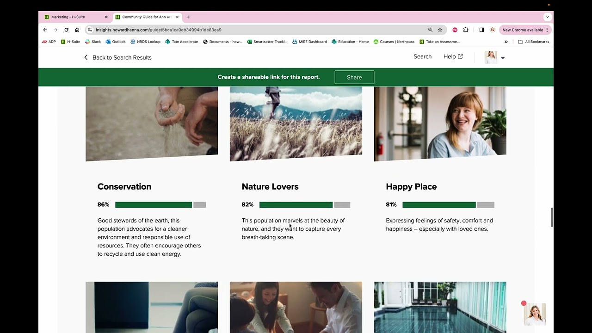Click the 82% value text

click(x=247, y=204)
